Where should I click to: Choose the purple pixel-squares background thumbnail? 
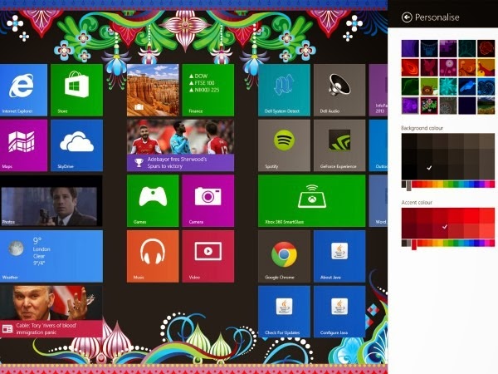(x=448, y=48)
